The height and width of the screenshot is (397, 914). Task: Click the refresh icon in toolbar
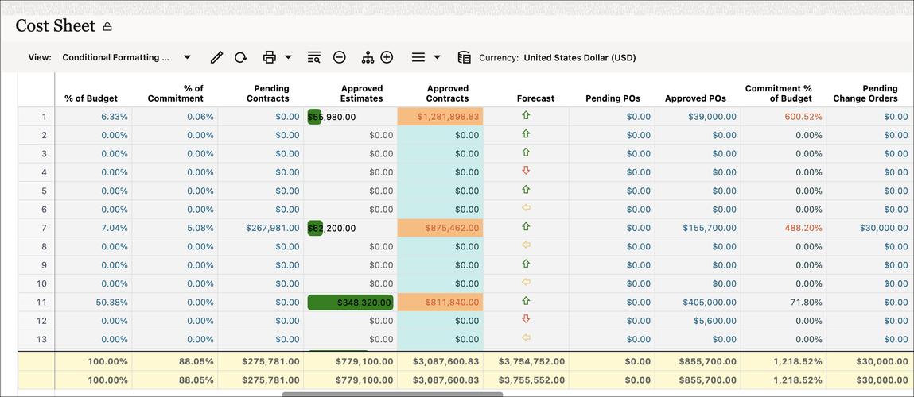pos(240,57)
